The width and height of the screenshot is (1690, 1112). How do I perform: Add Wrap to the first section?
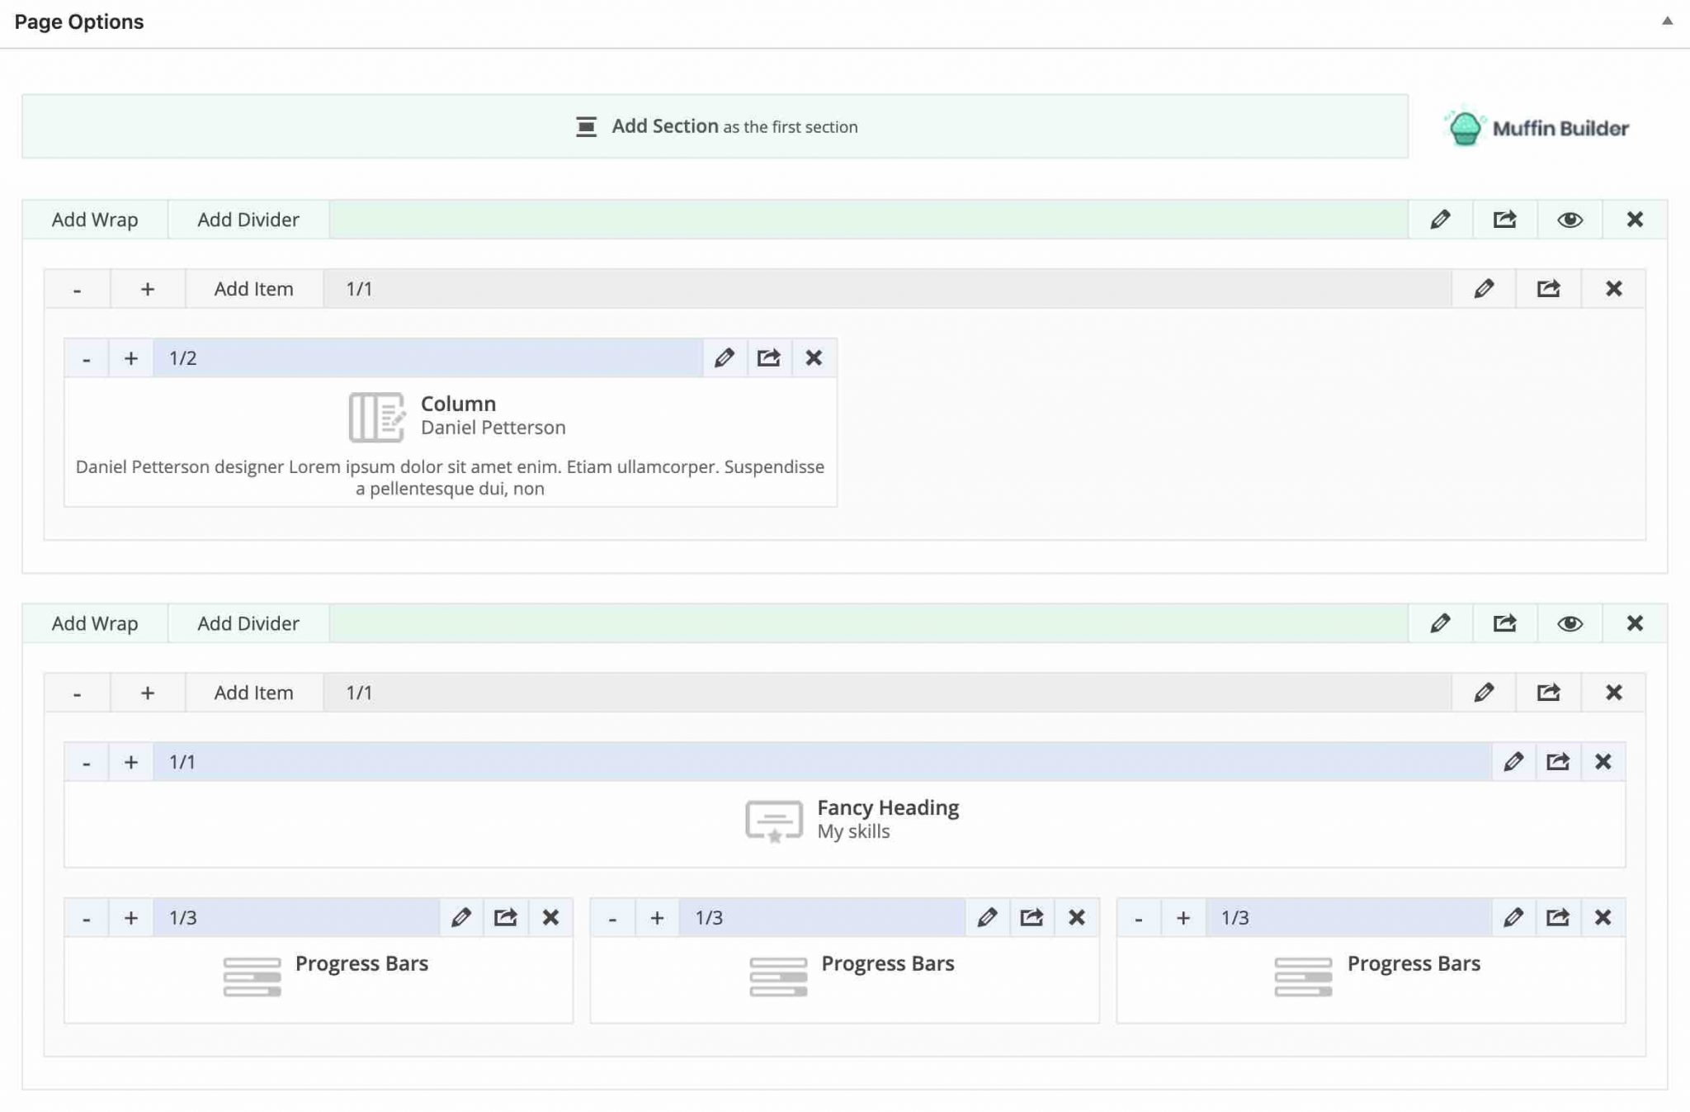(x=94, y=219)
